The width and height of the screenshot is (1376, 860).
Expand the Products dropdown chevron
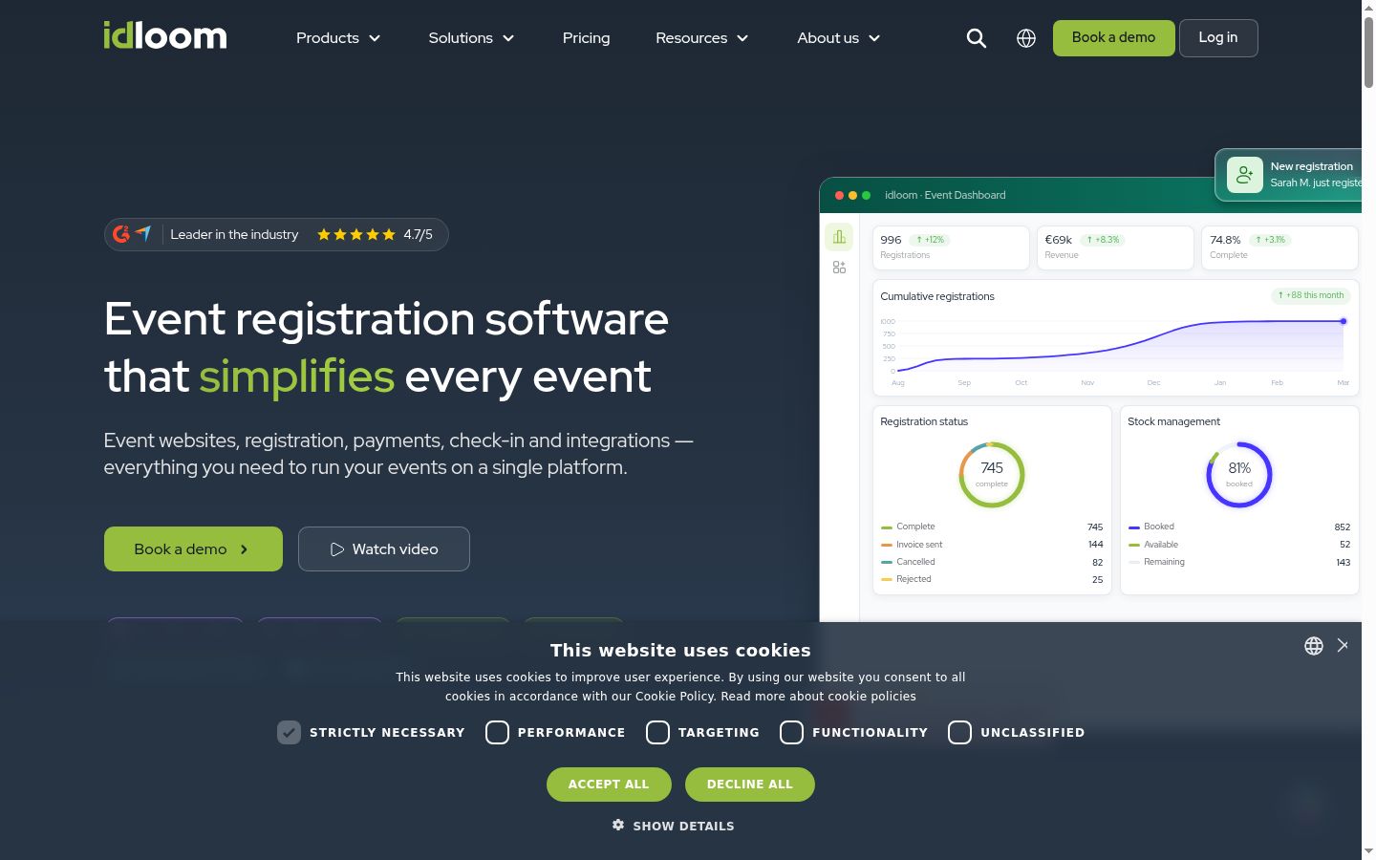click(375, 38)
